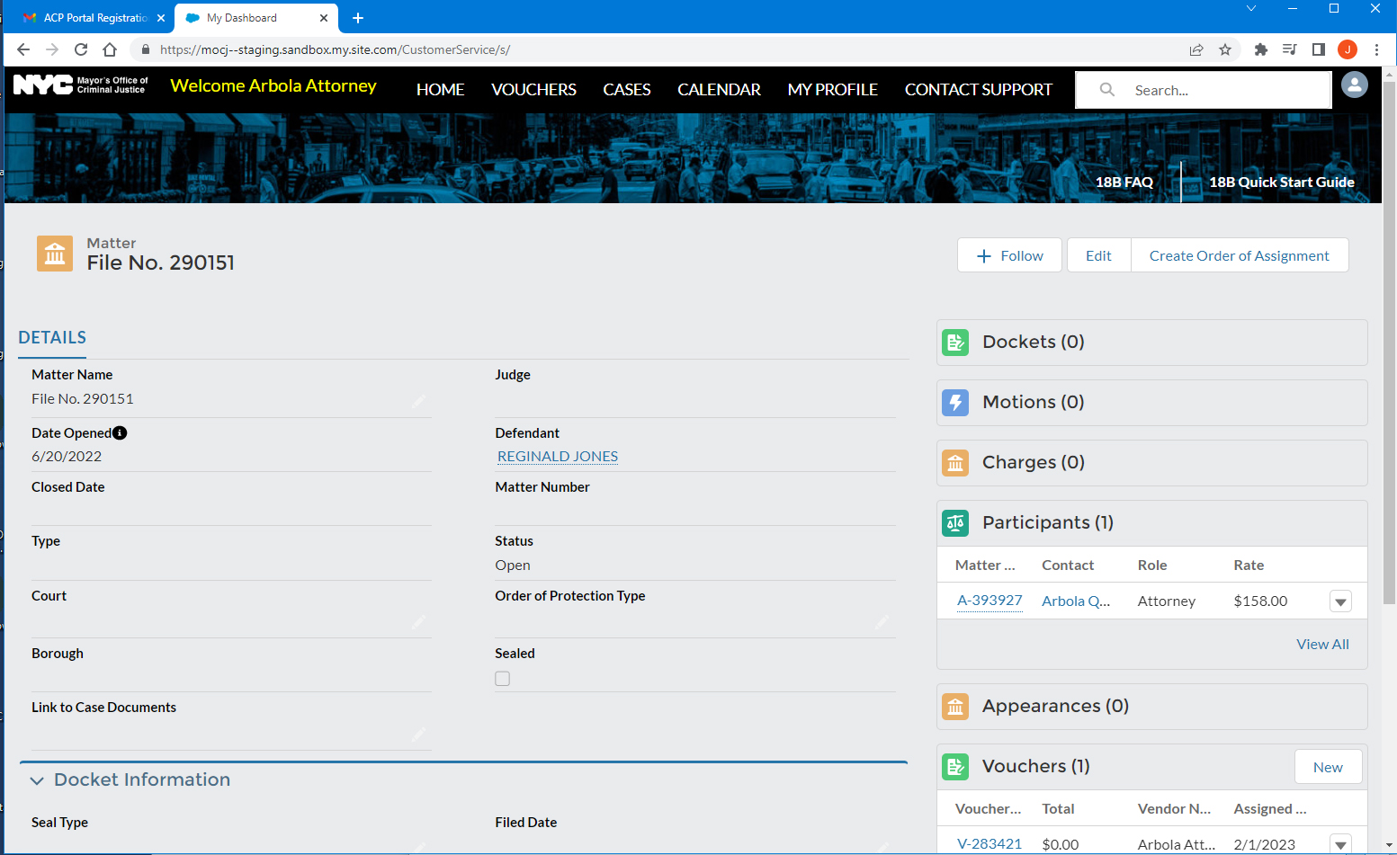The image size is (1397, 855).
Task: Select the DETAILS tab
Action: 52,338
